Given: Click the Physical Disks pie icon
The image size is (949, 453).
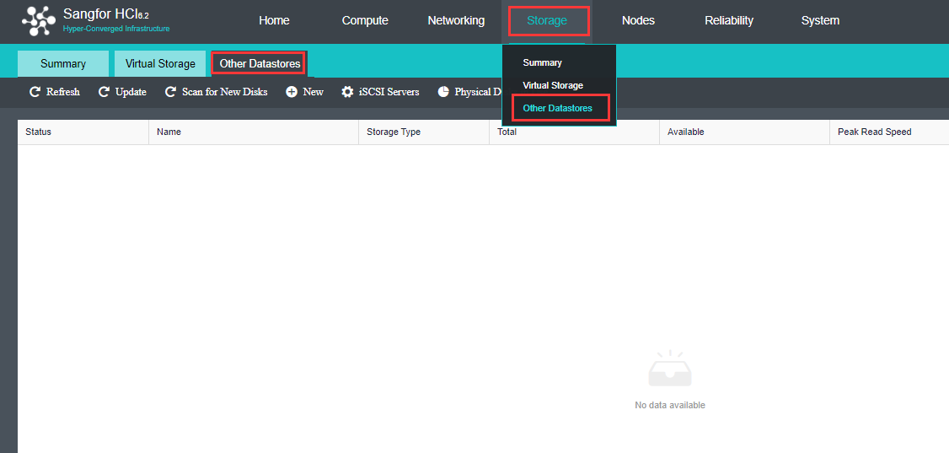Looking at the screenshot, I should (x=443, y=92).
